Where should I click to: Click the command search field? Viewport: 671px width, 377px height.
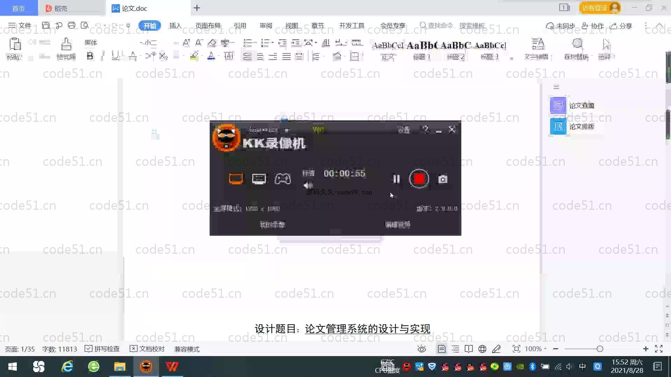(453, 25)
